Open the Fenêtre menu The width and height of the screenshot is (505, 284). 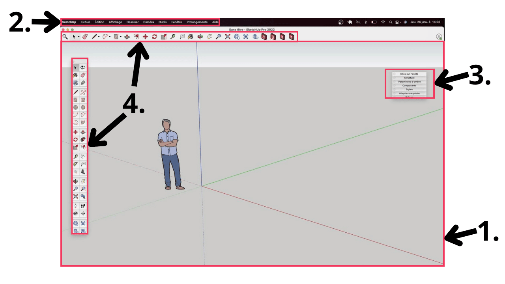pos(177,22)
